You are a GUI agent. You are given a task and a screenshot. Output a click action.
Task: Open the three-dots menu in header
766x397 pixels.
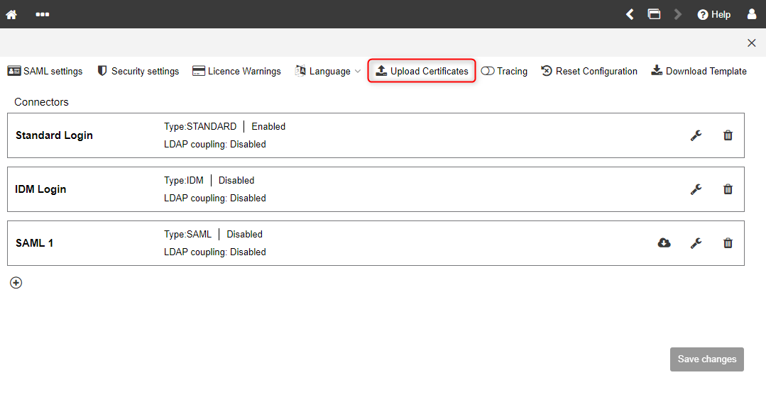[43, 15]
